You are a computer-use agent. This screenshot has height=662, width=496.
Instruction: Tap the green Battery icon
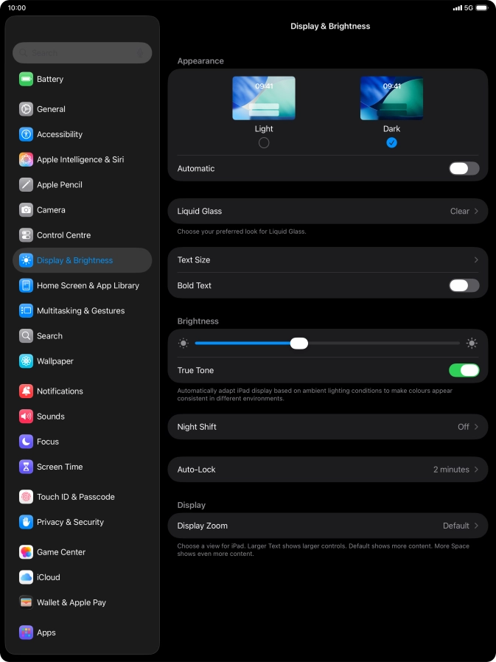(x=27, y=79)
